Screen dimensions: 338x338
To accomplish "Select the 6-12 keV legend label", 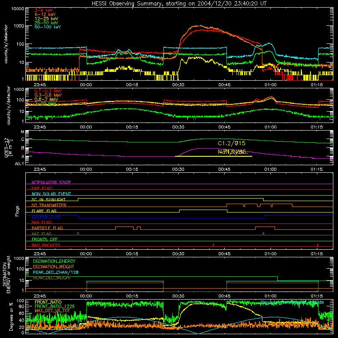I will click(x=45, y=14).
